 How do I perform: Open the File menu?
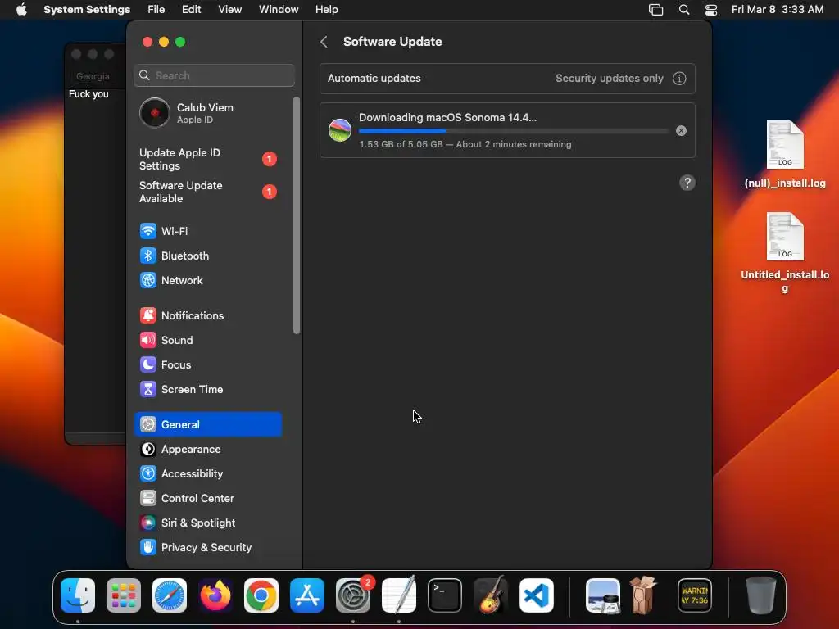click(x=156, y=10)
